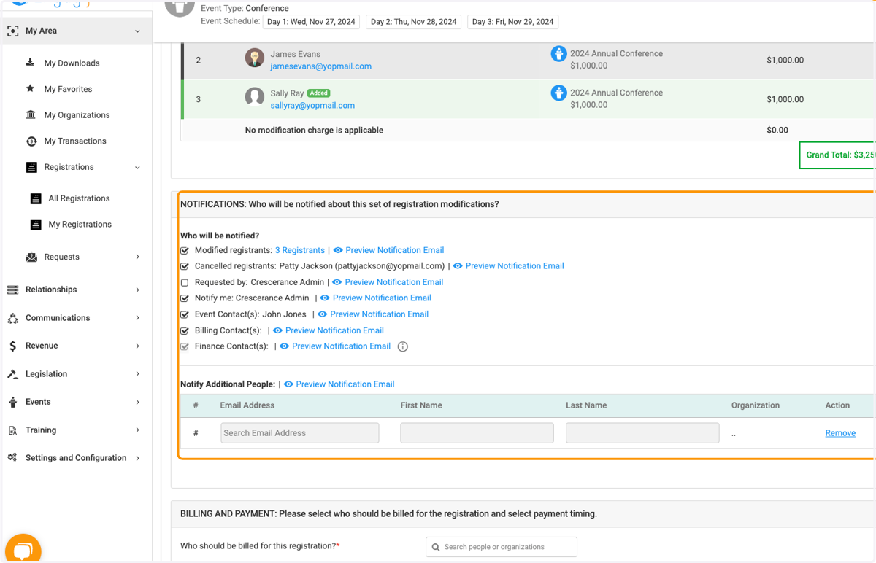Screen dimensions: 876x563
Task: Expand the Training chevron
Action: tap(138, 430)
